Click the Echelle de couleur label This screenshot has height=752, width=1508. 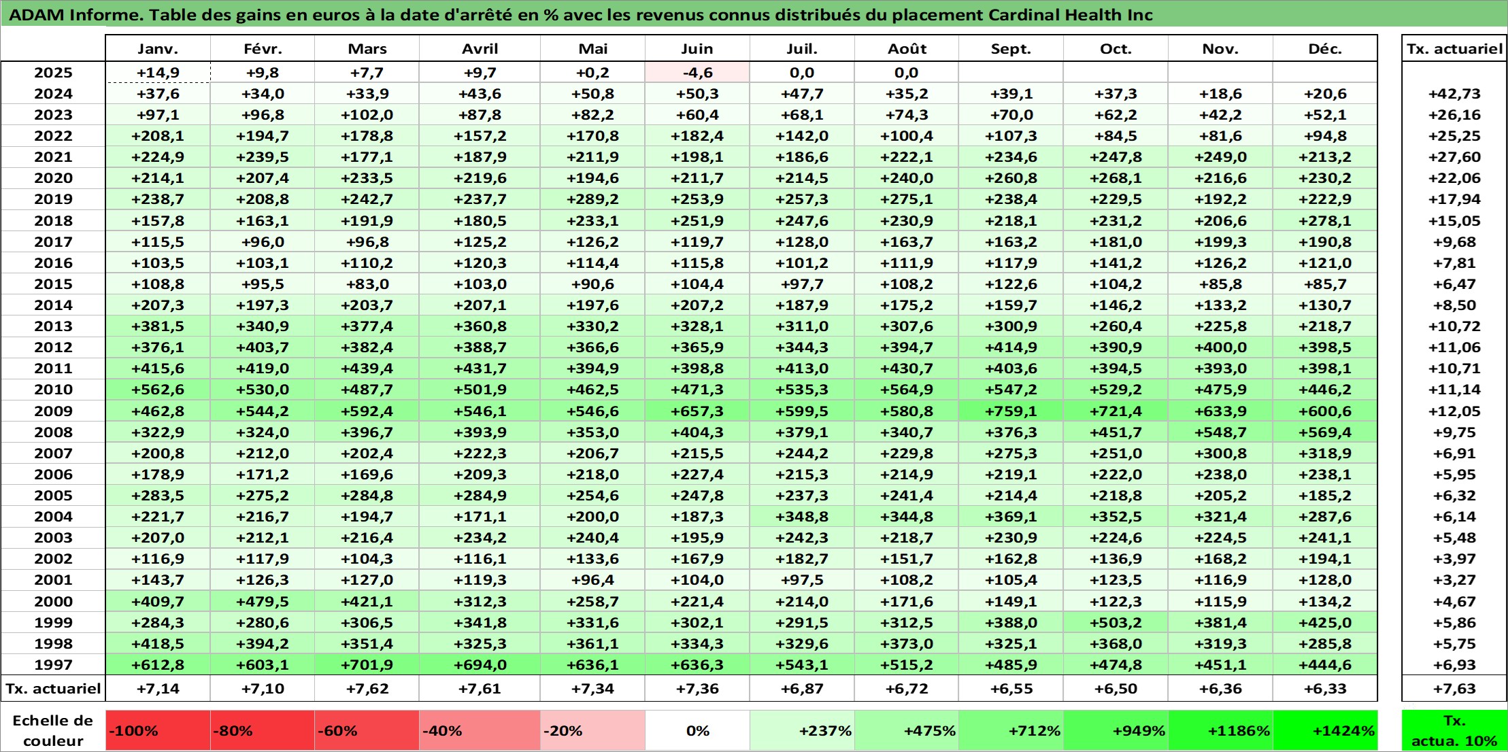pyautogui.click(x=53, y=731)
